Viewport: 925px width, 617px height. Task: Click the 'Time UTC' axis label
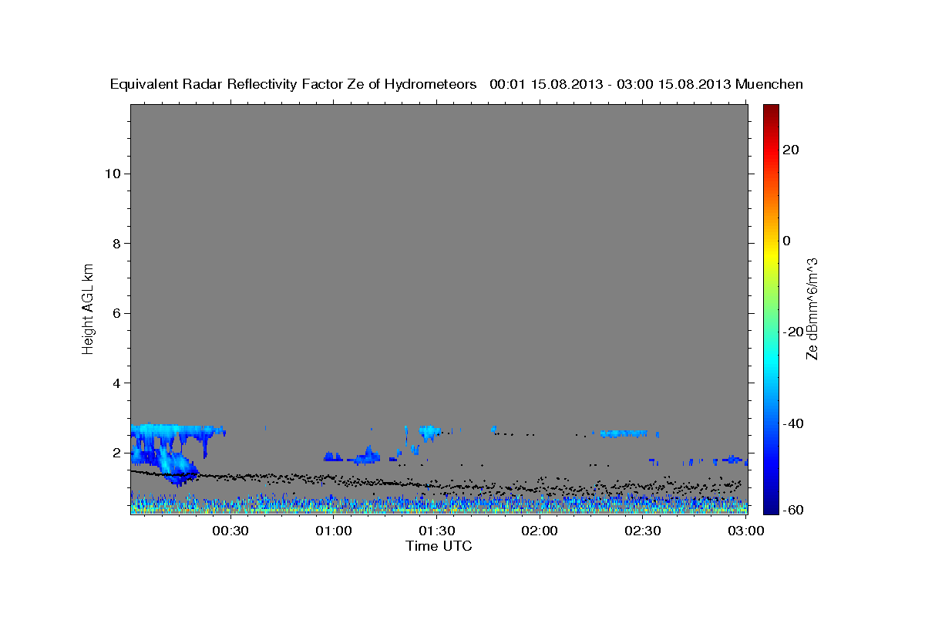tap(439, 546)
